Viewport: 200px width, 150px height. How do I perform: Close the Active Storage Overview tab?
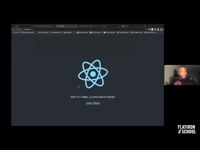[98, 26]
